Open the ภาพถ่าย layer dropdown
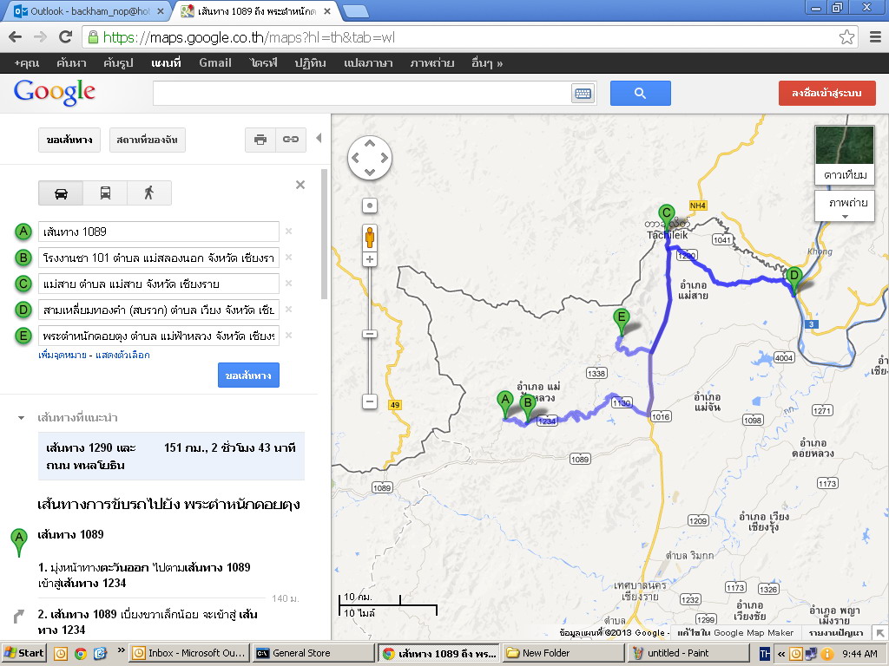The image size is (889, 666). pos(845,206)
